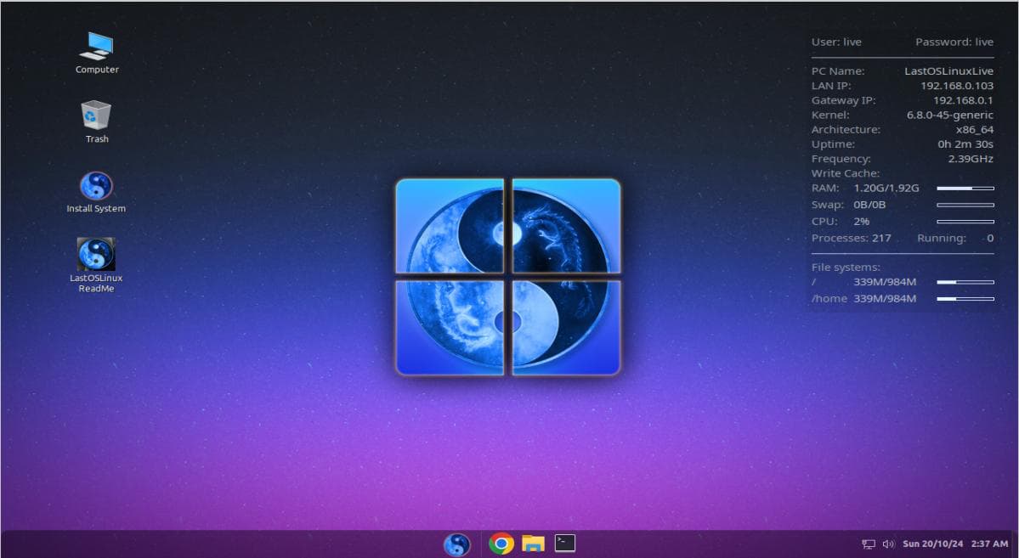
Task: Open the file manager from taskbar
Action: (x=533, y=544)
